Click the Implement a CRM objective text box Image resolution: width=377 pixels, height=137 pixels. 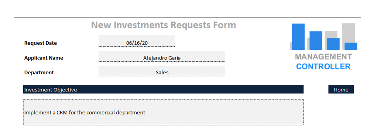coord(163,112)
